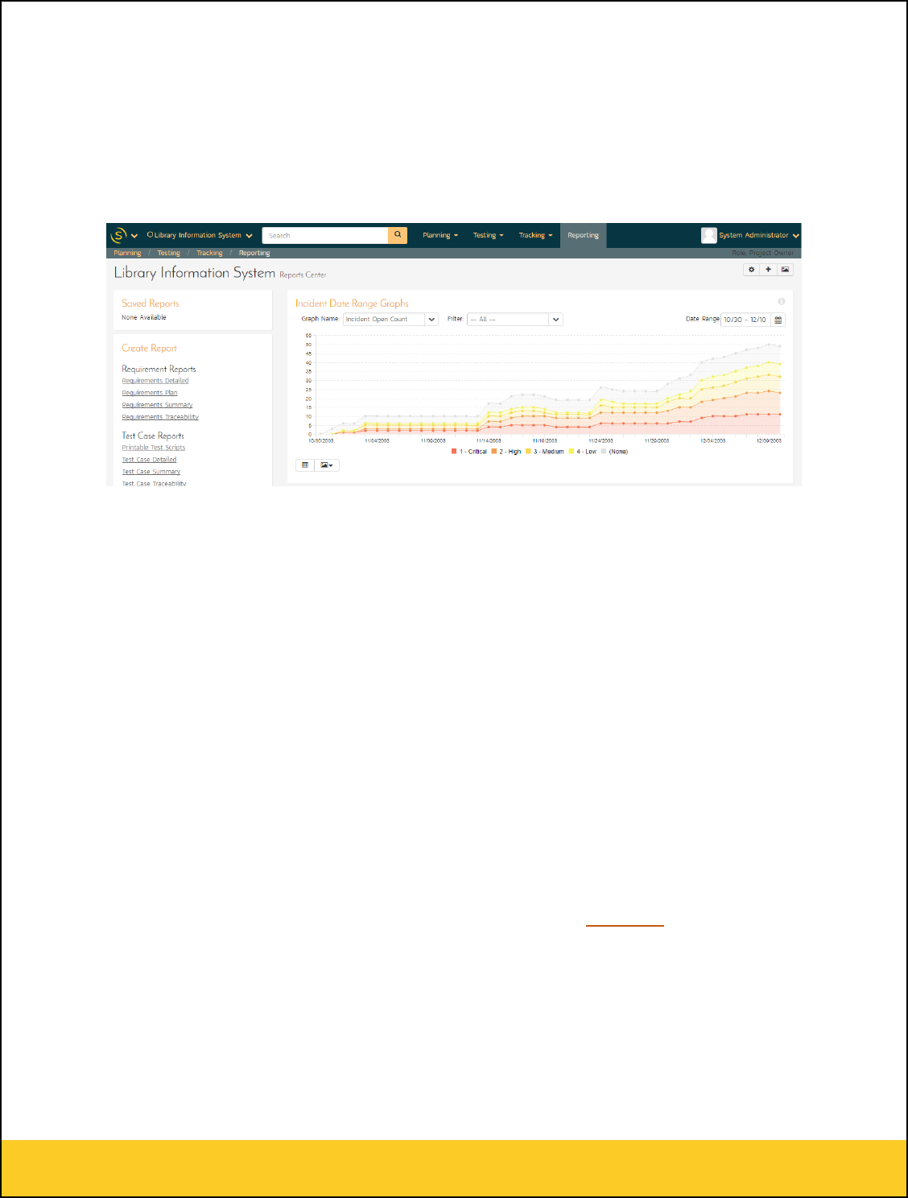Viewport: 908px width, 1198px height.
Task: Toggle the 4 - Low legend swatch
Action: 572,452
